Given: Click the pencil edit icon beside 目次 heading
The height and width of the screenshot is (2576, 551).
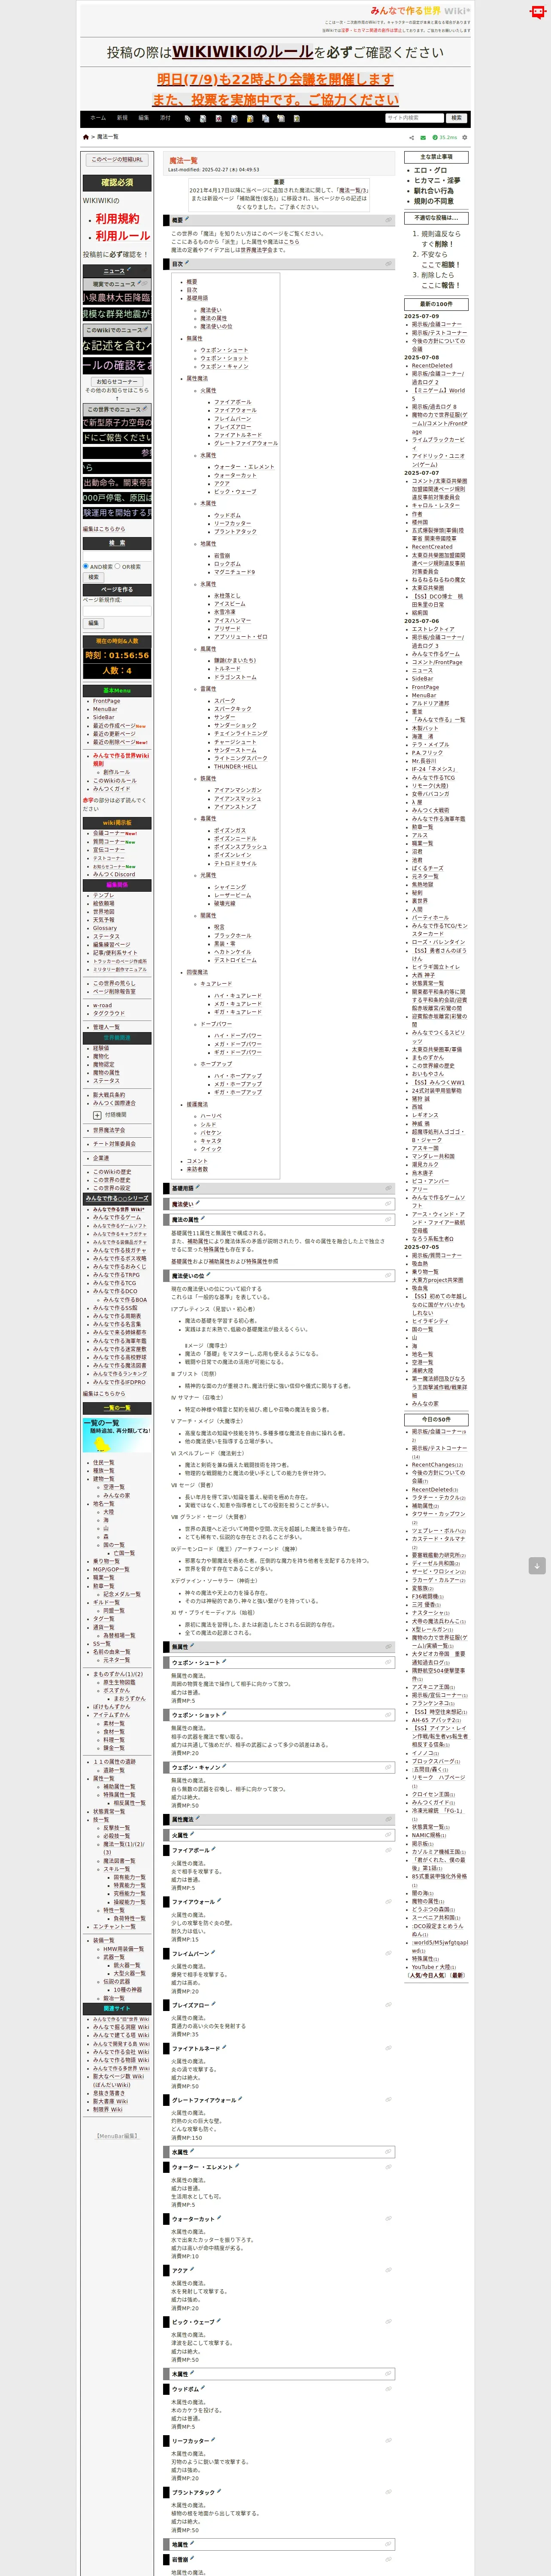Looking at the screenshot, I should coord(187,264).
